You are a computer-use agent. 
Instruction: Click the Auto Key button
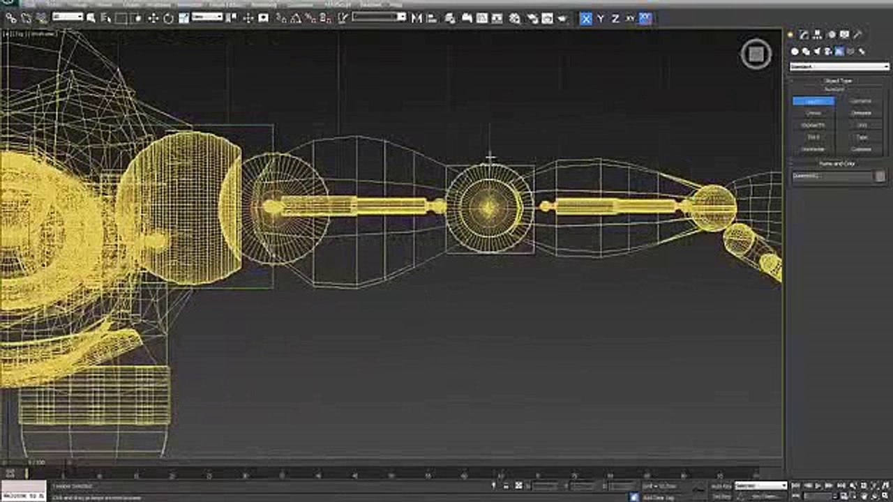click(723, 486)
